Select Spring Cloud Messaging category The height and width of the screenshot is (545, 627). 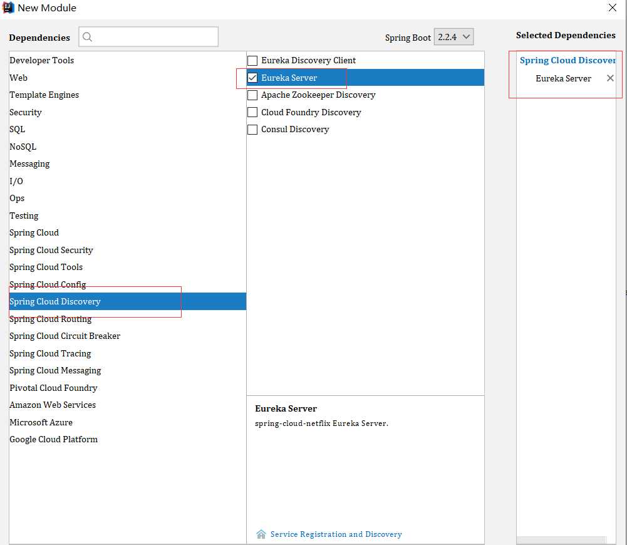coord(128,370)
